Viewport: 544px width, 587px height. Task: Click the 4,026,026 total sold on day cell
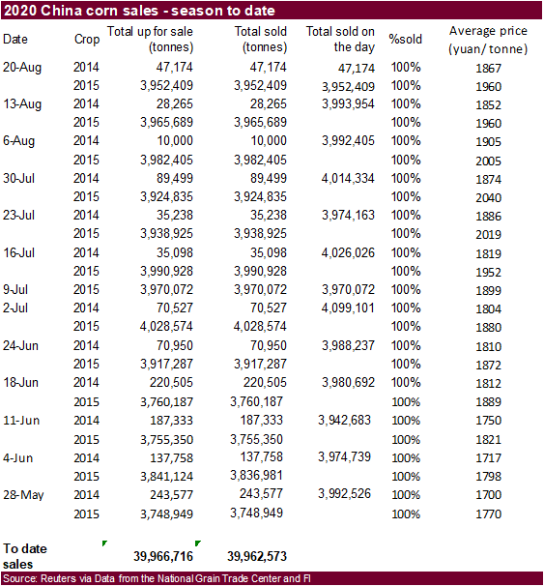[348, 252]
